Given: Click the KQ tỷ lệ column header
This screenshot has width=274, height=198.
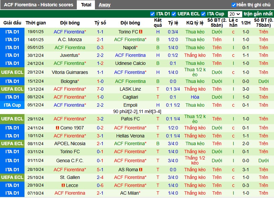Looking at the screenshot, I should pos(195,23).
